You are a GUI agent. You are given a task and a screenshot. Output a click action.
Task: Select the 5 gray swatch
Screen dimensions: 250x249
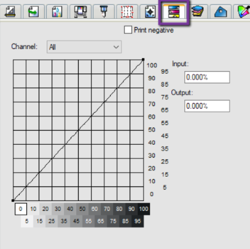click(27, 221)
